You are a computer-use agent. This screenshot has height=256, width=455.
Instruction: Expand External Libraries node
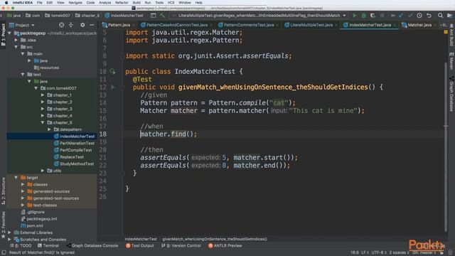click(9, 233)
